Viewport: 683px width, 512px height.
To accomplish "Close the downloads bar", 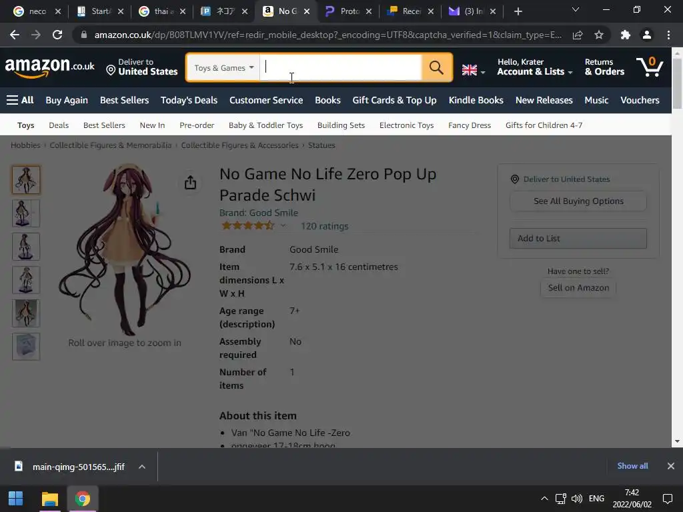I will click(x=671, y=466).
